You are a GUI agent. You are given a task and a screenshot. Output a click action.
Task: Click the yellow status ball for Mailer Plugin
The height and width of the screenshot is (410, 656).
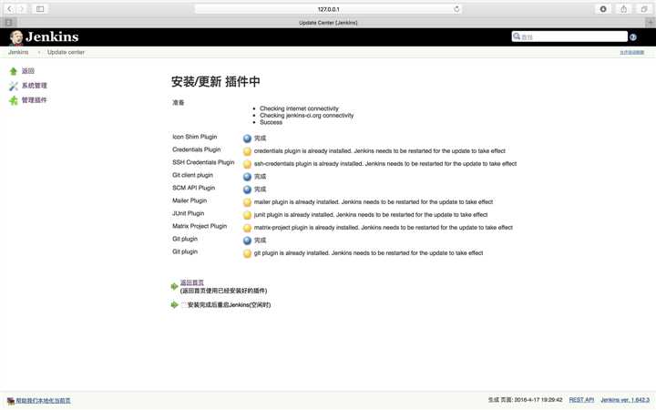pos(247,202)
